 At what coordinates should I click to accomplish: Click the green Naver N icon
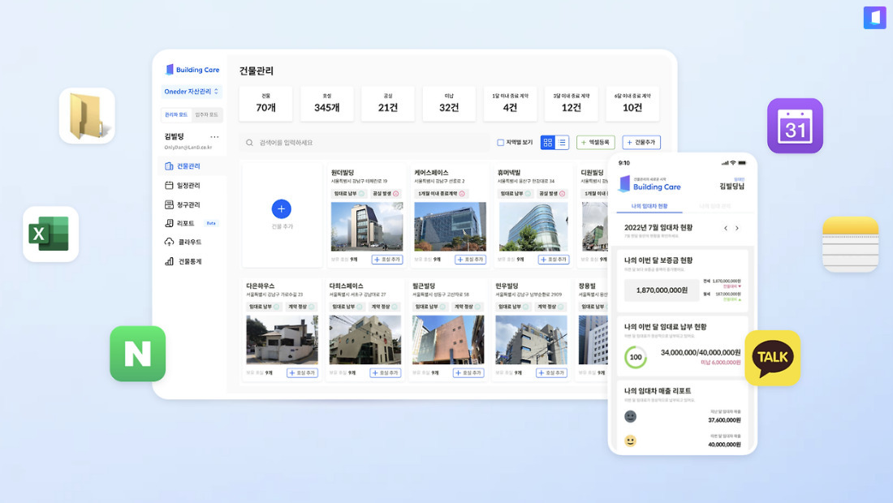coord(138,354)
